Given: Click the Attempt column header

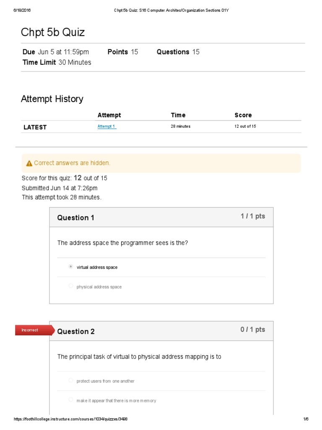Looking at the screenshot, I should (x=109, y=115).
